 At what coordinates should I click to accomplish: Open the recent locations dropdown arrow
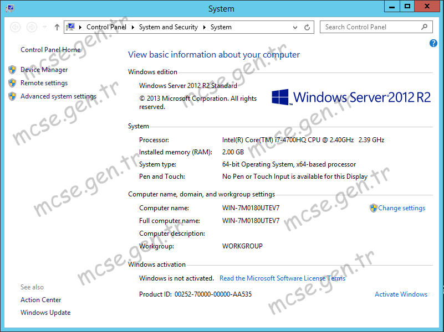44,27
